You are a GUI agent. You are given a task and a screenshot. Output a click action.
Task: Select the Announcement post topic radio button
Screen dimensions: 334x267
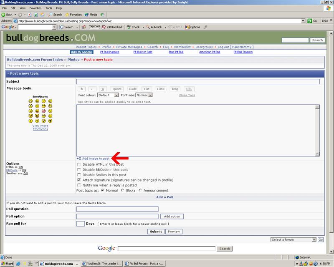140,190
